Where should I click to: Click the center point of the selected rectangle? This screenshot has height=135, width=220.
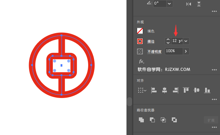tap(61, 65)
